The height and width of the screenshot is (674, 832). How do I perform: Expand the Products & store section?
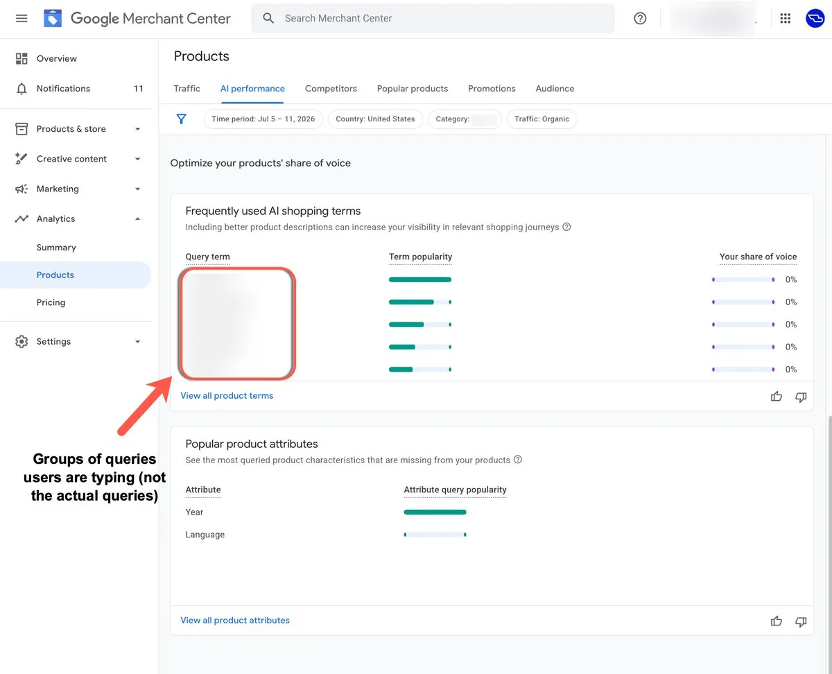tap(137, 129)
